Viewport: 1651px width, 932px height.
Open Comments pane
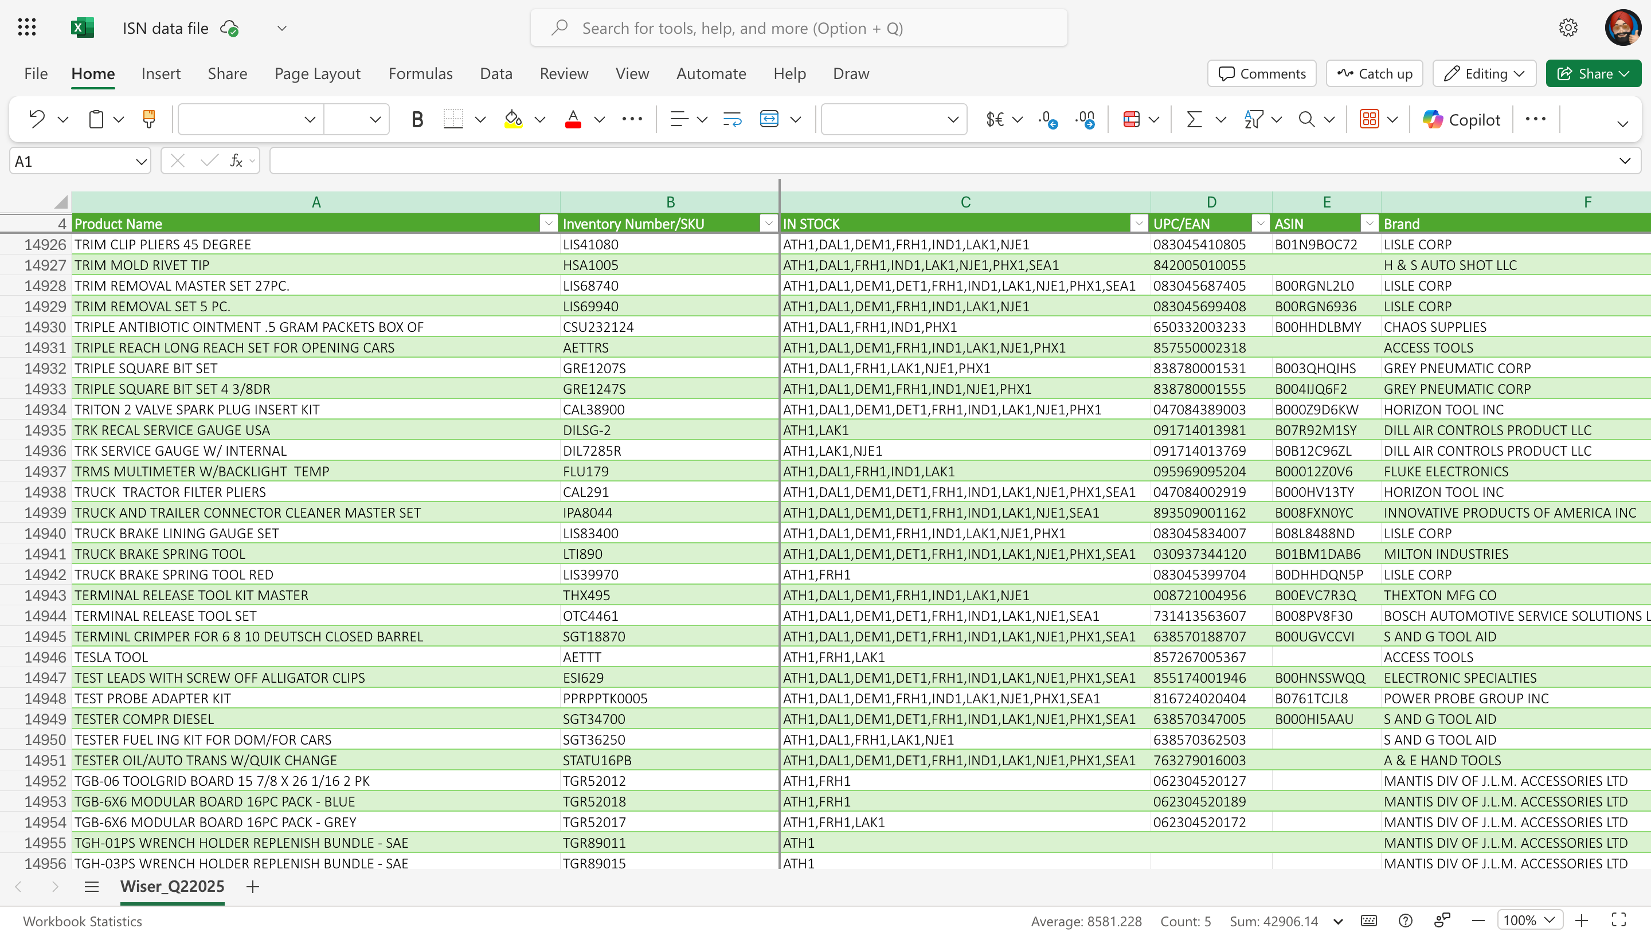[x=1261, y=73]
